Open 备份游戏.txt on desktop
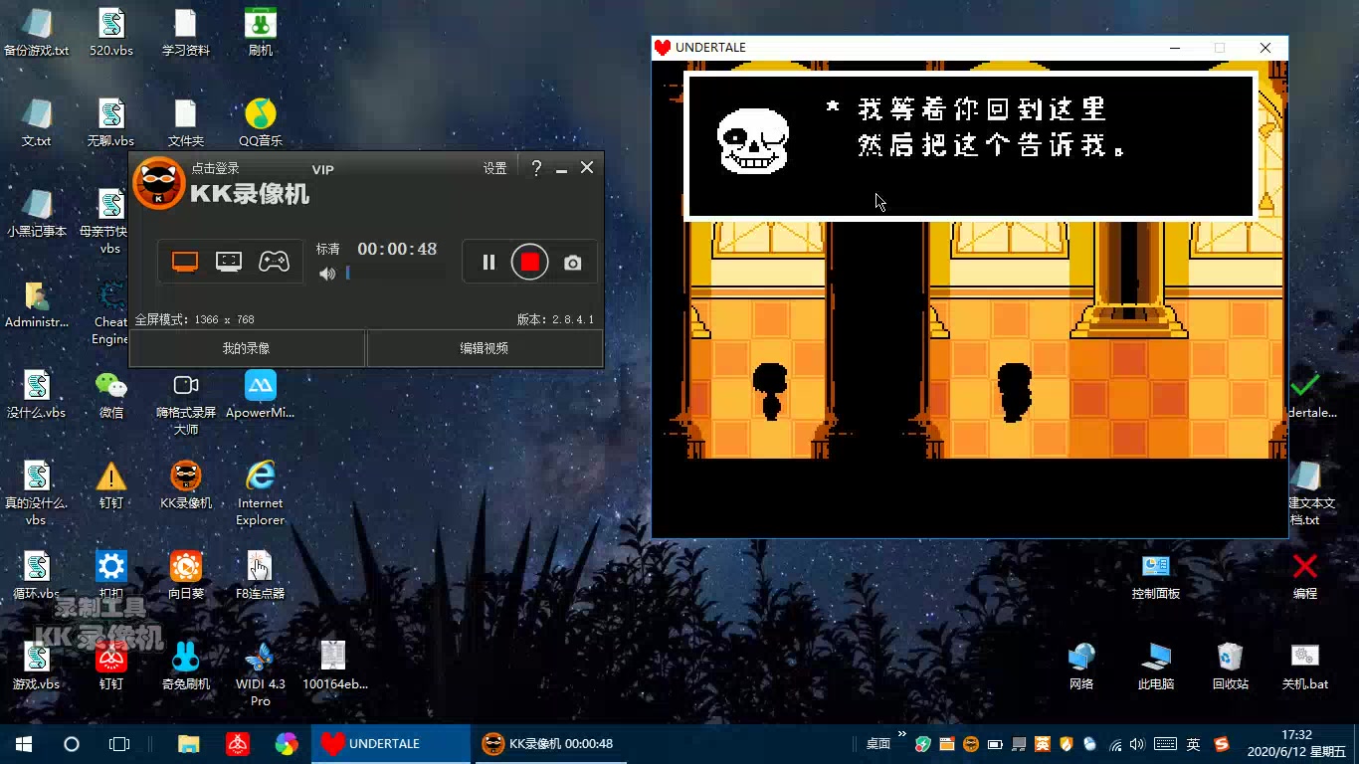The height and width of the screenshot is (764, 1359). pyautogui.click(x=37, y=33)
